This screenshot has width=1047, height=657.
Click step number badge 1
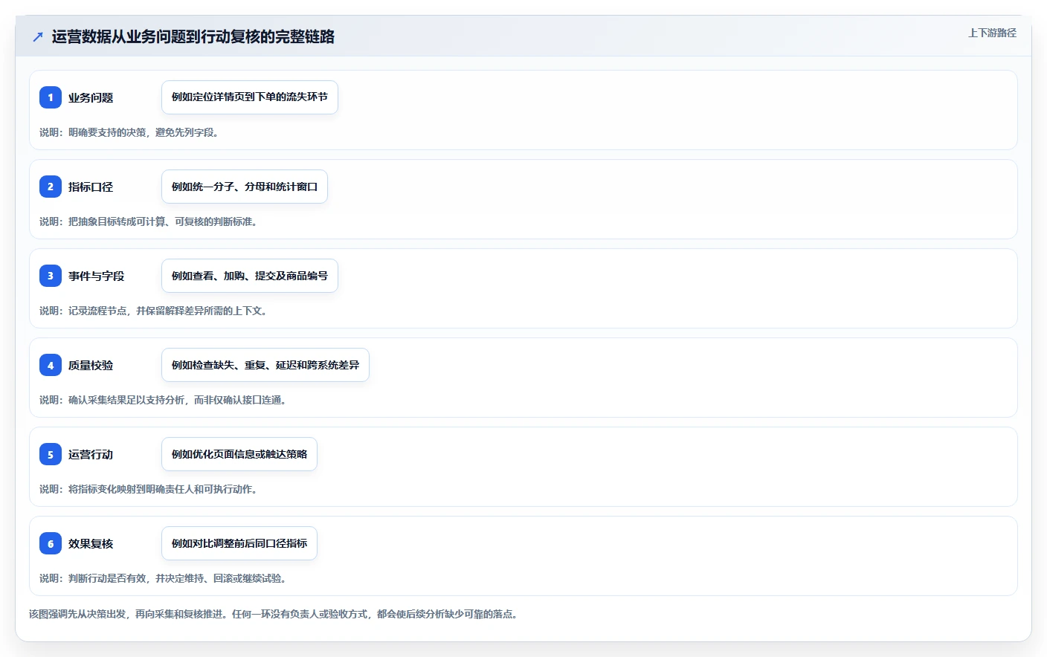pos(51,97)
